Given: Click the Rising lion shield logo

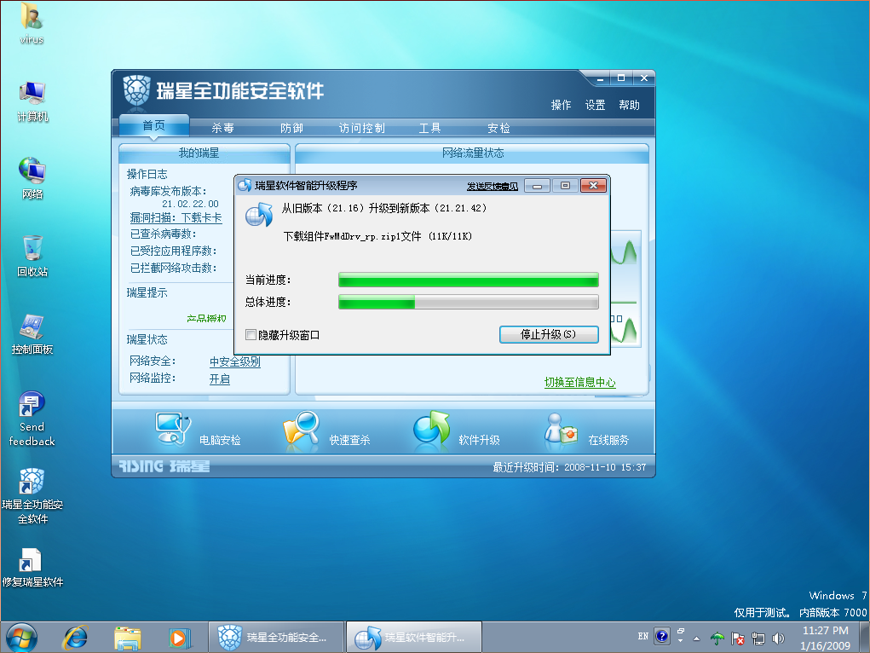Looking at the screenshot, I should [136, 90].
